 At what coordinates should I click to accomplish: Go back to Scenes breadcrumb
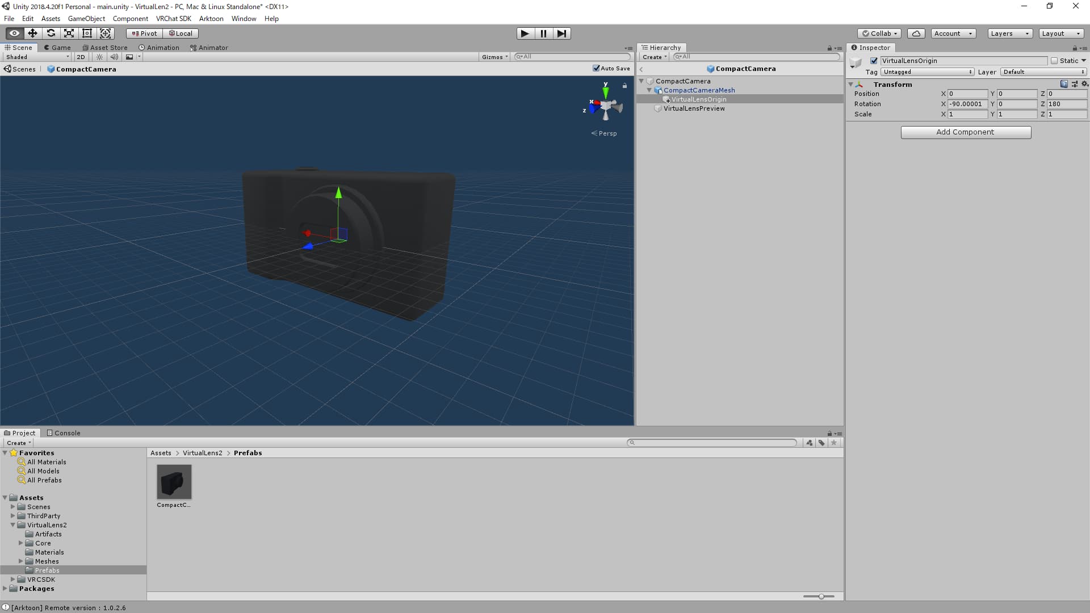pos(20,69)
